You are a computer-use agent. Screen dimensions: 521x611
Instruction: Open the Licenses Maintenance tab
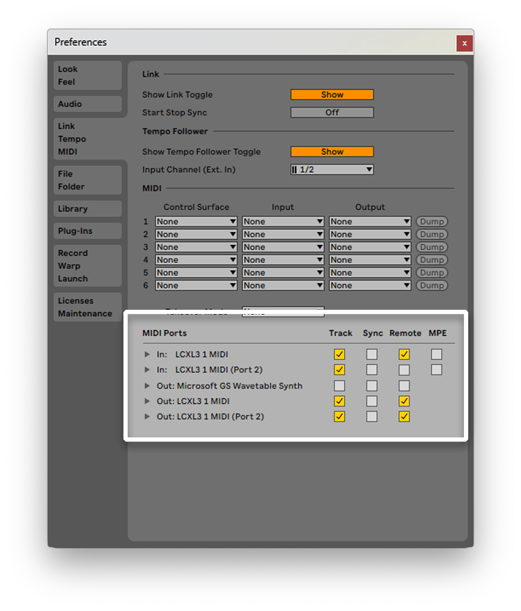88,307
